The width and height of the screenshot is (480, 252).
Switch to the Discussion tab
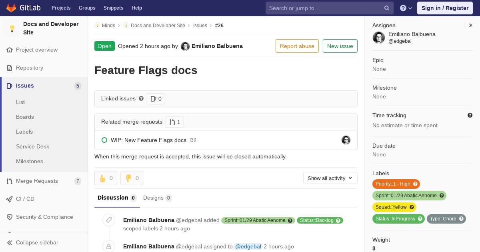click(117, 198)
